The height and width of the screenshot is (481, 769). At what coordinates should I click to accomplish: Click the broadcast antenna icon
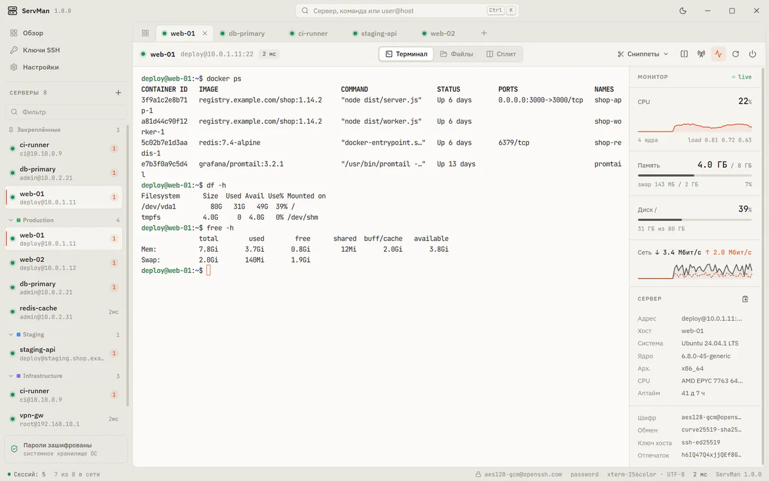[x=701, y=54]
